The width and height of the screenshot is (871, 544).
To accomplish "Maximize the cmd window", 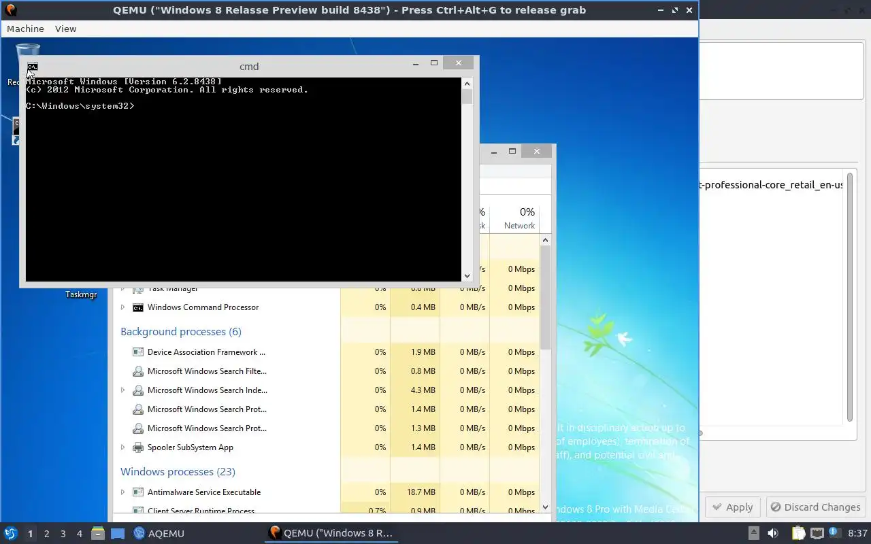I will (x=434, y=63).
